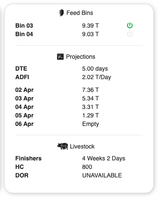This screenshot has width=158, height=197.
Task: Enable the grey power icon for Bin 04
Action: click(x=130, y=34)
